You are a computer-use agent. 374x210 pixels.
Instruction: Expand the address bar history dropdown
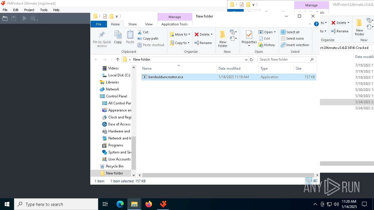click(x=246, y=60)
